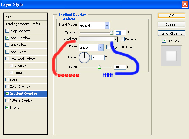The width and height of the screenshot is (189, 139).
Task: Open the Satin settings row
Action: click(x=25, y=80)
